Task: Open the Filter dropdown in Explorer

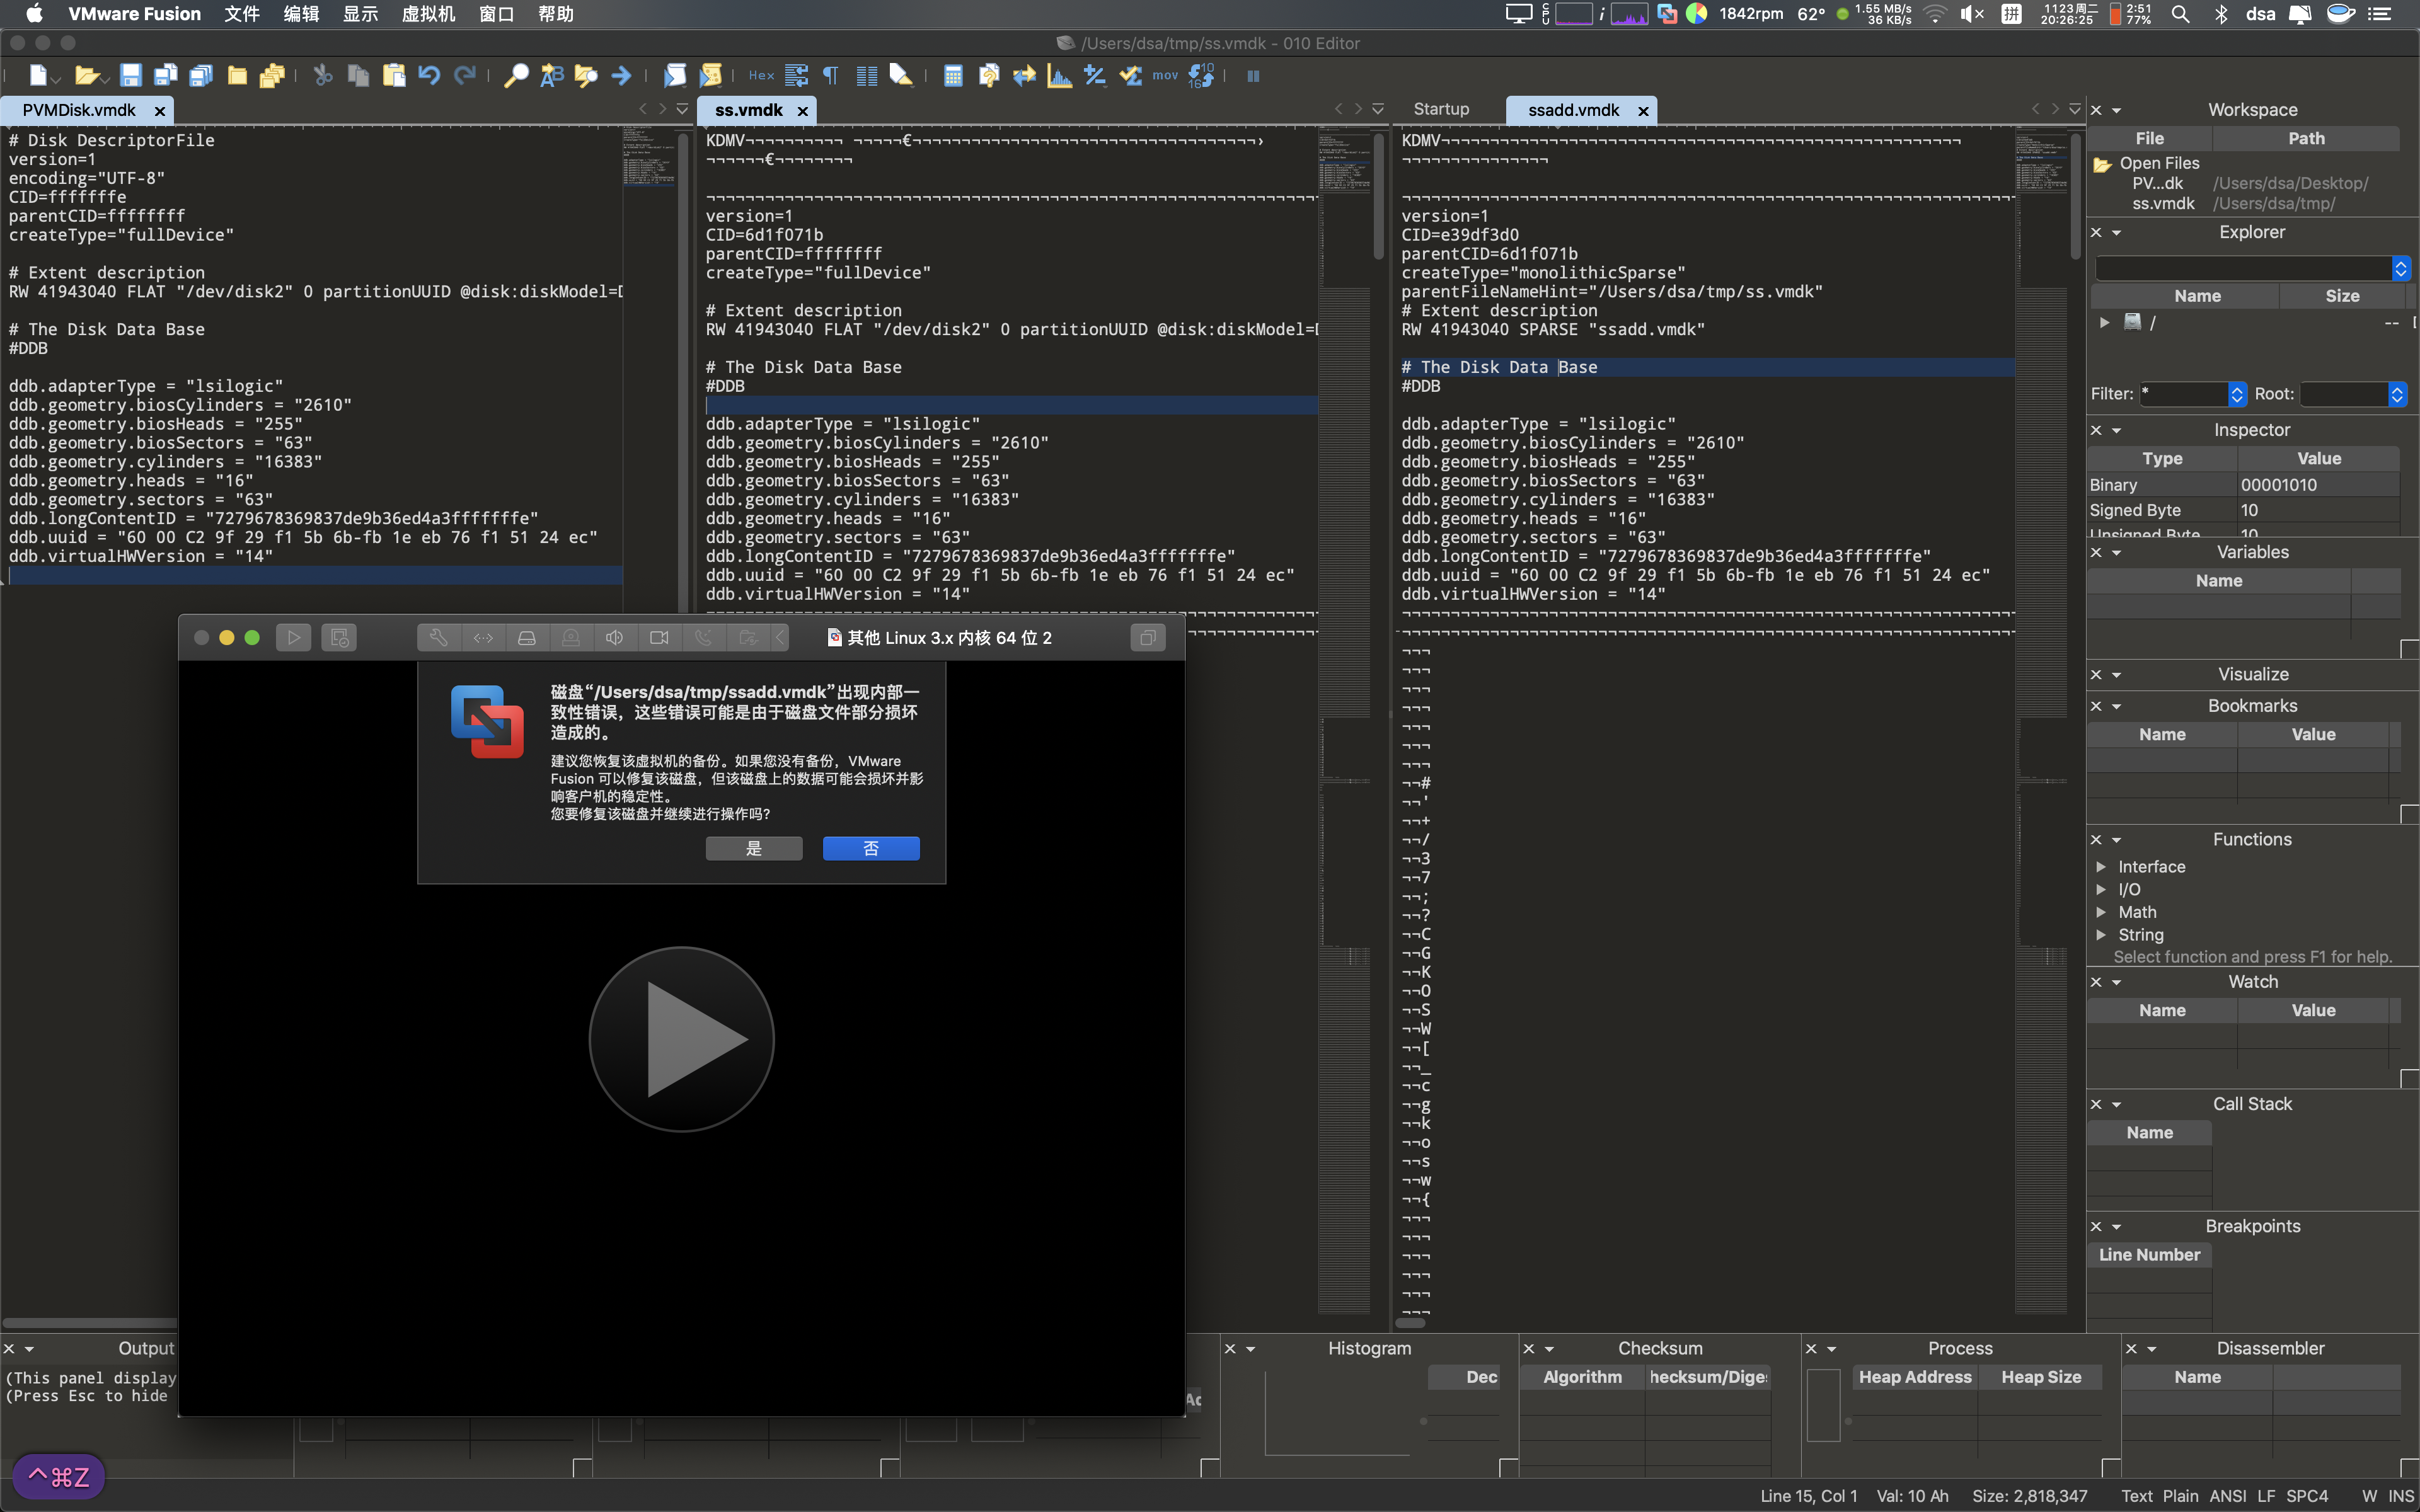Action: (x=2237, y=394)
